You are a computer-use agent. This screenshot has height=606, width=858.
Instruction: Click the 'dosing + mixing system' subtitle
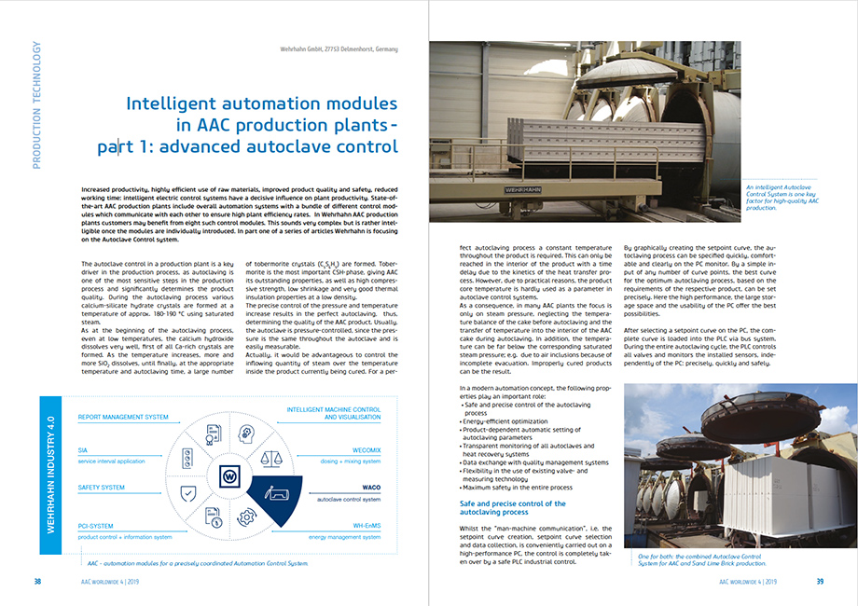click(351, 461)
